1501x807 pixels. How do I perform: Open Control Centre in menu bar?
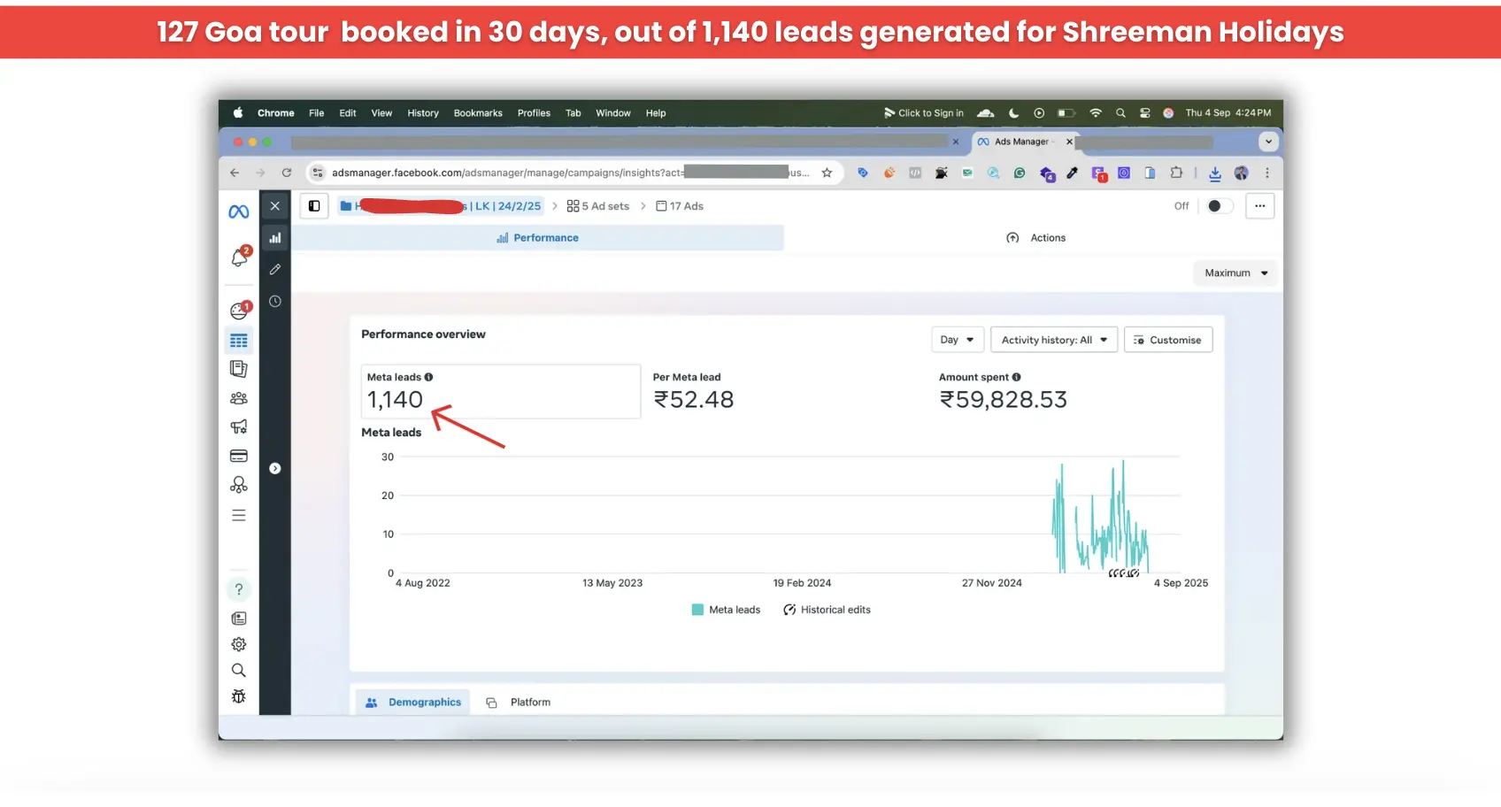(x=1144, y=113)
